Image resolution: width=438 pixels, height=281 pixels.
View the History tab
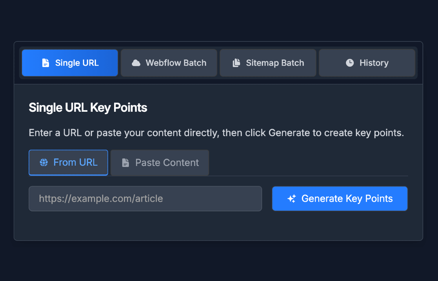click(x=367, y=62)
